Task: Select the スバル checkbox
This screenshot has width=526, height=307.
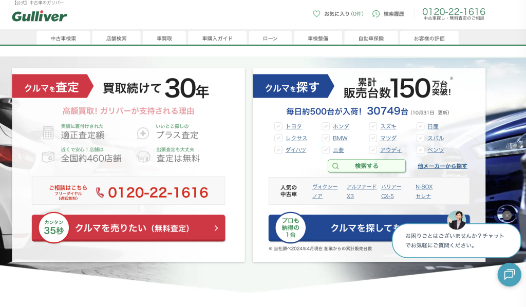Action: point(420,138)
